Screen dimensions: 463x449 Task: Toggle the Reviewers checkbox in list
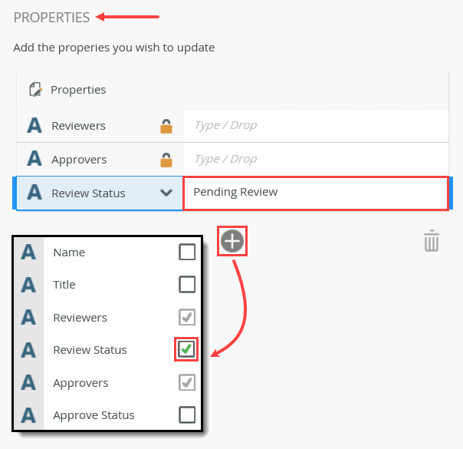(187, 318)
